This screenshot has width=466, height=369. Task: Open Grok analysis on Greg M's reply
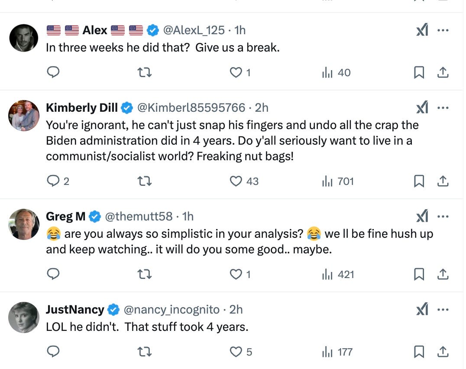click(421, 215)
